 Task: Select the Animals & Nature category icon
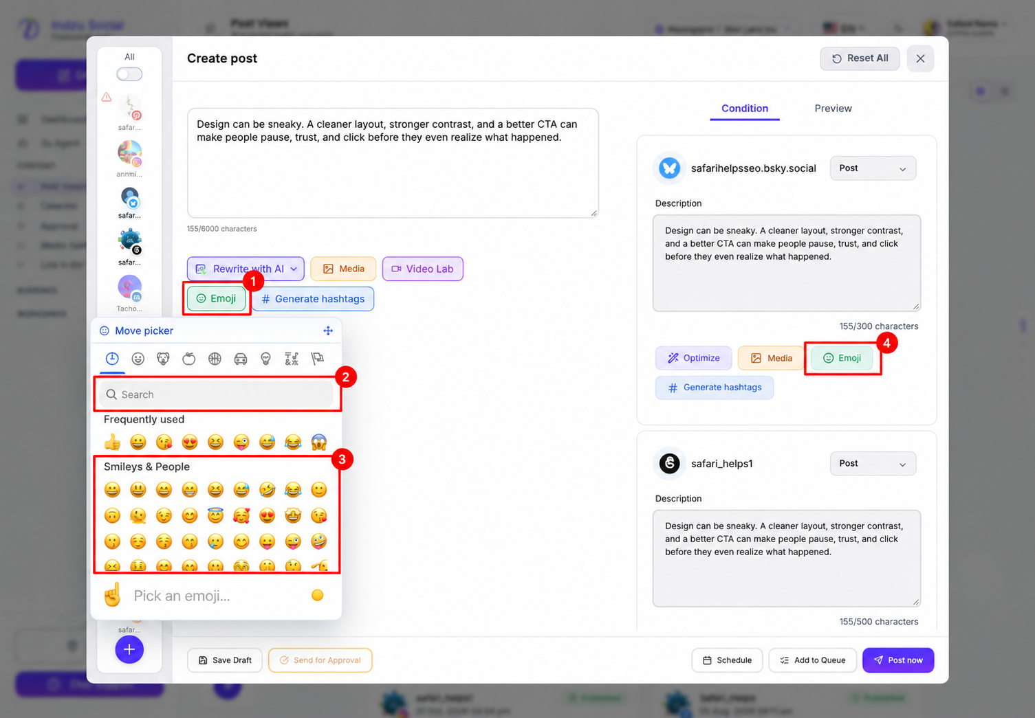[x=164, y=359]
